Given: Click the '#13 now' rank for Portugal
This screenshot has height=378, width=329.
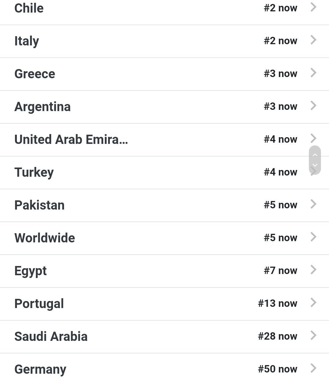Looking at the screenshot, I should point(277,303).
